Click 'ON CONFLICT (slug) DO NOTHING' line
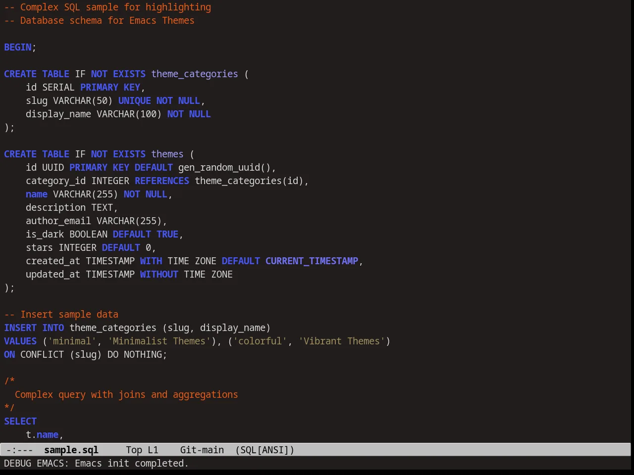Image resolution: width=634 pixels, height=475 pixels. [86, 354]
